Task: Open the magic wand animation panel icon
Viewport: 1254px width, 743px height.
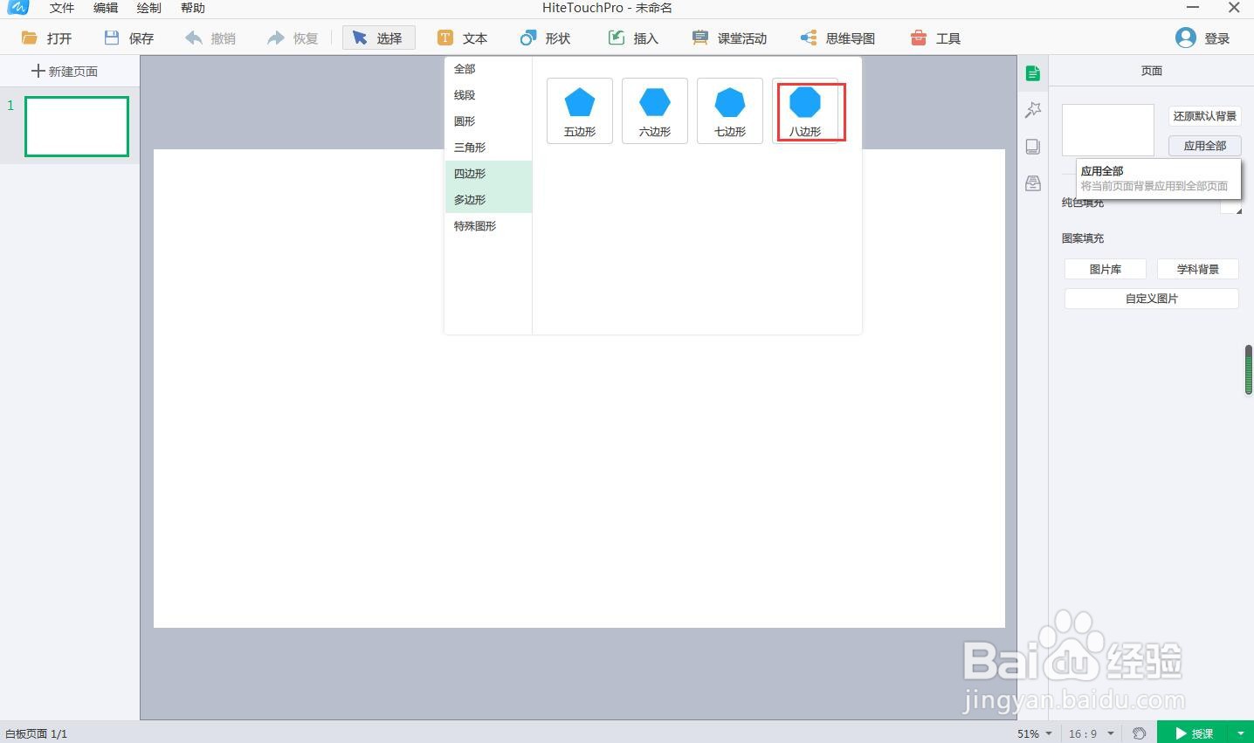Action: tap(1033, 110)
